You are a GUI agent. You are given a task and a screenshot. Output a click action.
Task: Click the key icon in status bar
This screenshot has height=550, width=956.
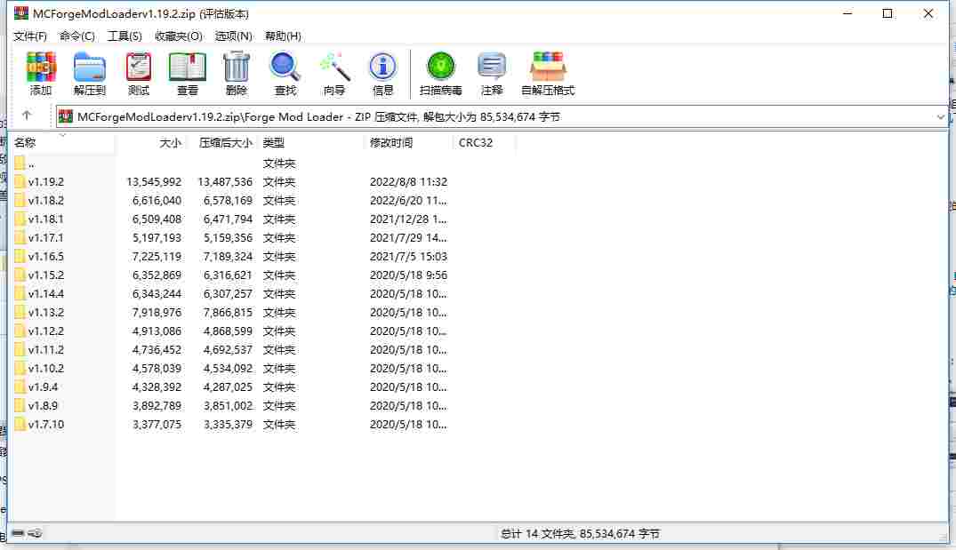click(35, 533)
